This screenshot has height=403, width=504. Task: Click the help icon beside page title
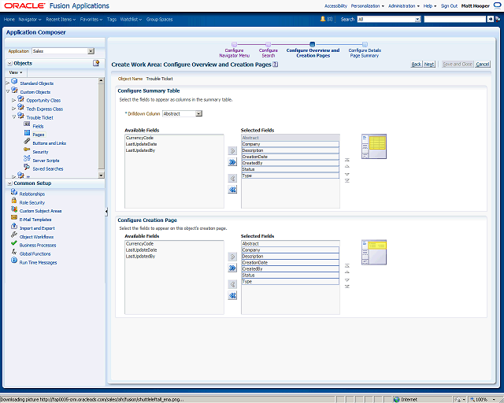coord(276,65)
